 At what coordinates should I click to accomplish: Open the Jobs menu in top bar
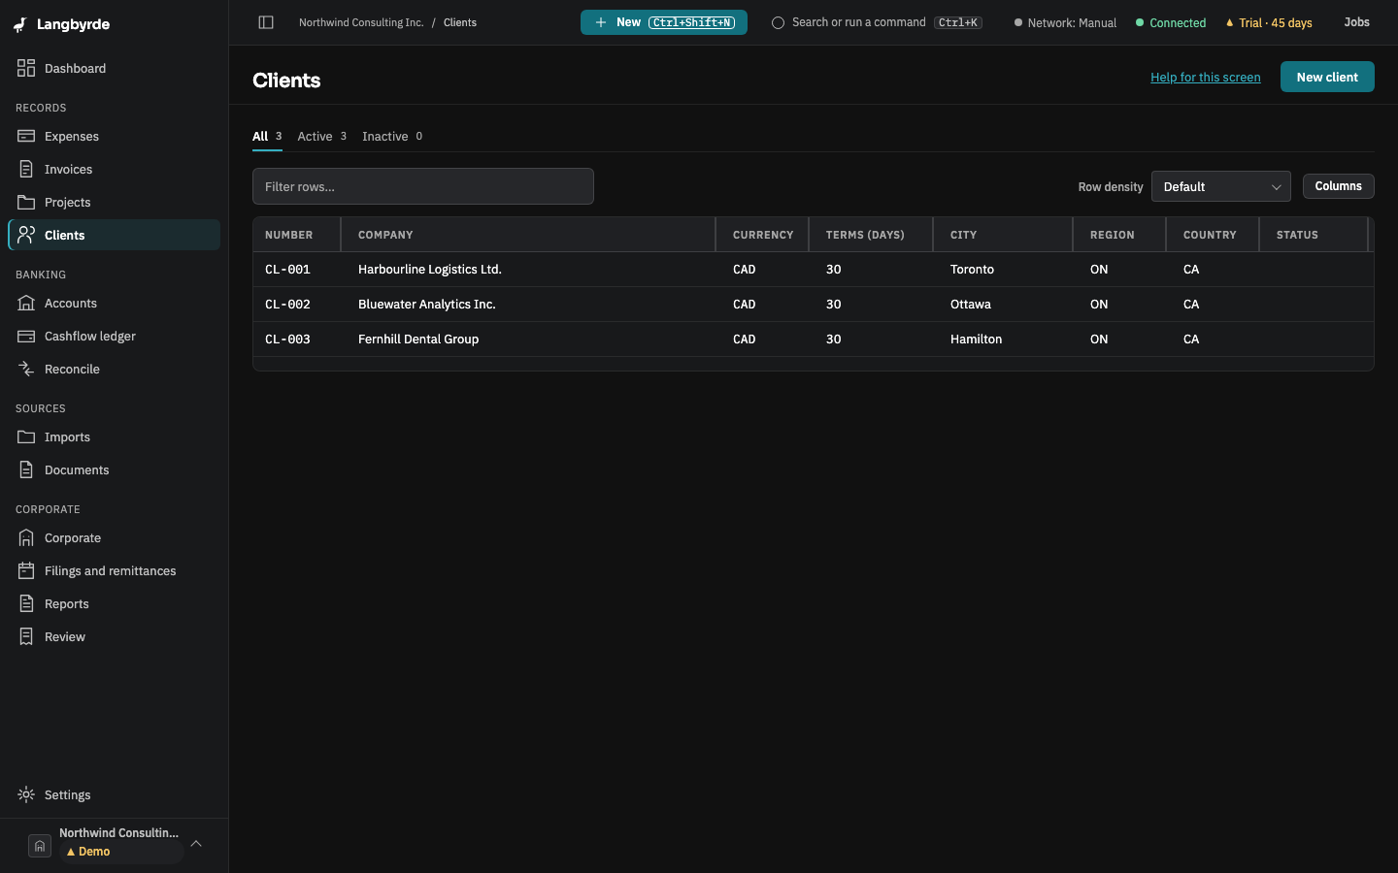tap(1356, 22)
